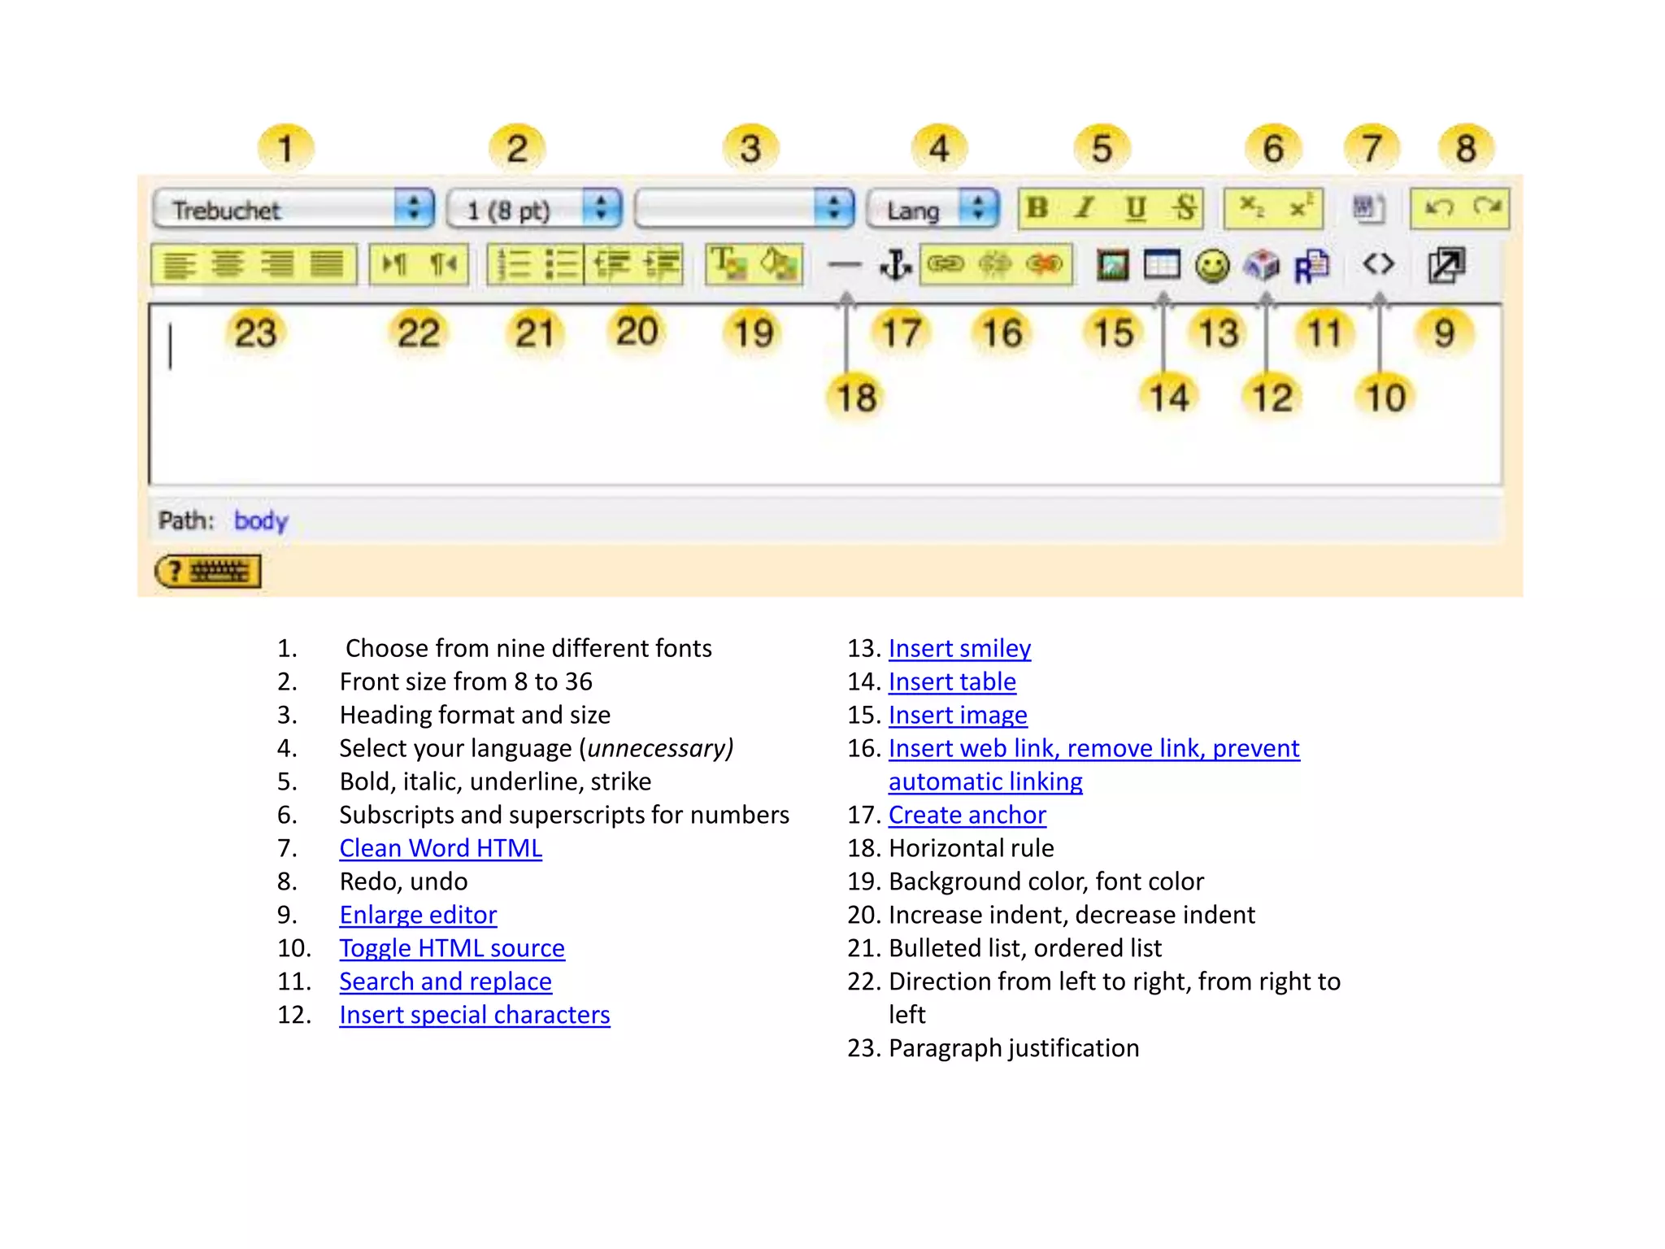Screen dimensions: 1665x1249
Task: Click the Create anchor icon
Action: tap(895, 265)
